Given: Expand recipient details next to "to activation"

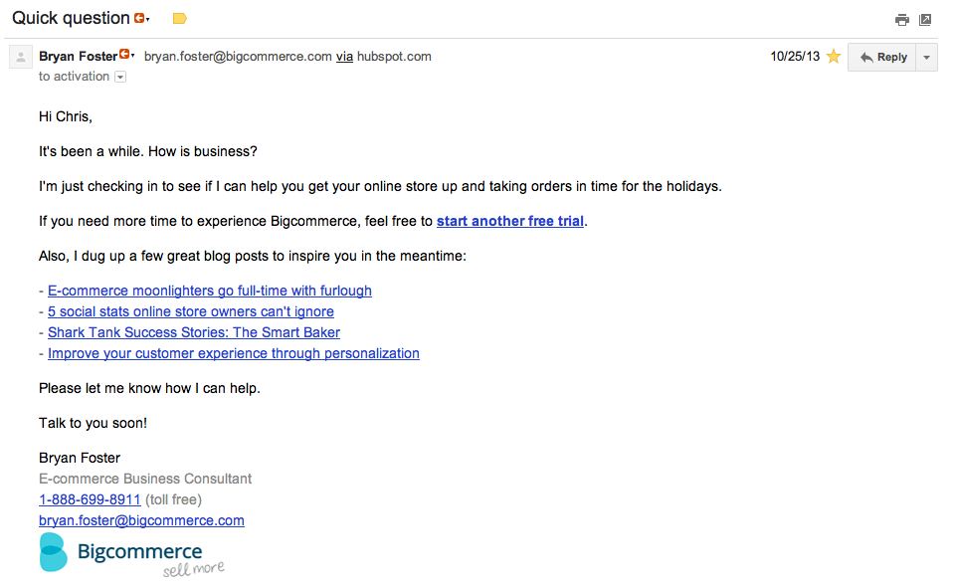Looking at the screenshot, I should (120, 77).
